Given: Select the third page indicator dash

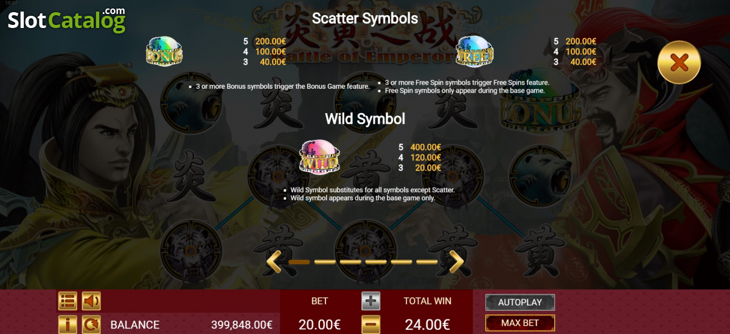Looking at the screenshot, I should [x=350, y=262].
